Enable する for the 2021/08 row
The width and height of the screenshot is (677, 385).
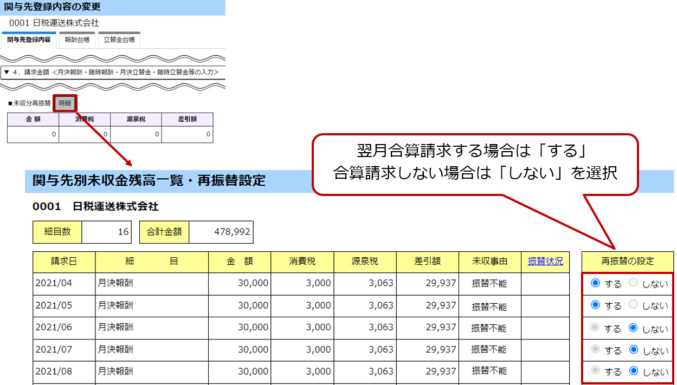(595, 371)
